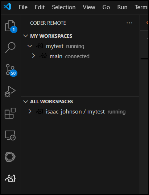This screenshot has height=195, width=149.
Task: Open the View menu
Action: click(89, 7)
